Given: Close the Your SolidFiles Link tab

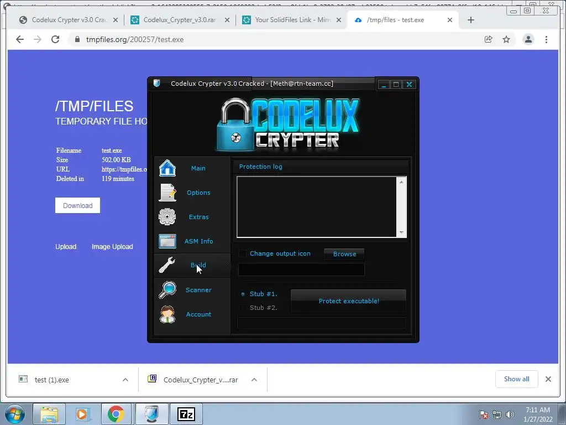Looking at the screenshot, I should (x=339, y=20).
